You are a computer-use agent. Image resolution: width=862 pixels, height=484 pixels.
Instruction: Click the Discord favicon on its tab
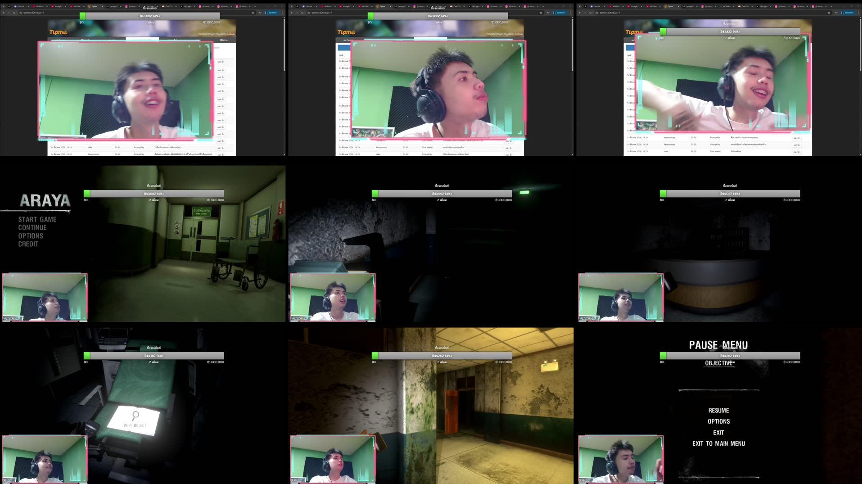coord(16,6)
